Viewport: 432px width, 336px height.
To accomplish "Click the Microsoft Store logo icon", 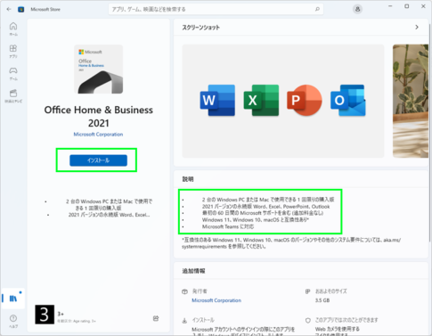I will click(x=21, y=9).
